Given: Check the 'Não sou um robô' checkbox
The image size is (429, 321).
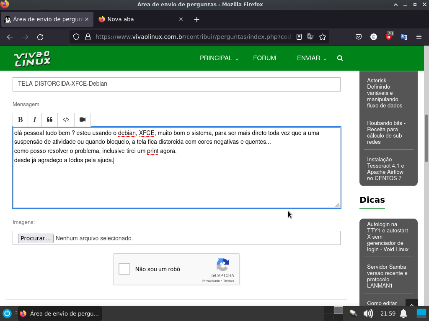Looking at the screenshot, I should click(x=124, y=269).
